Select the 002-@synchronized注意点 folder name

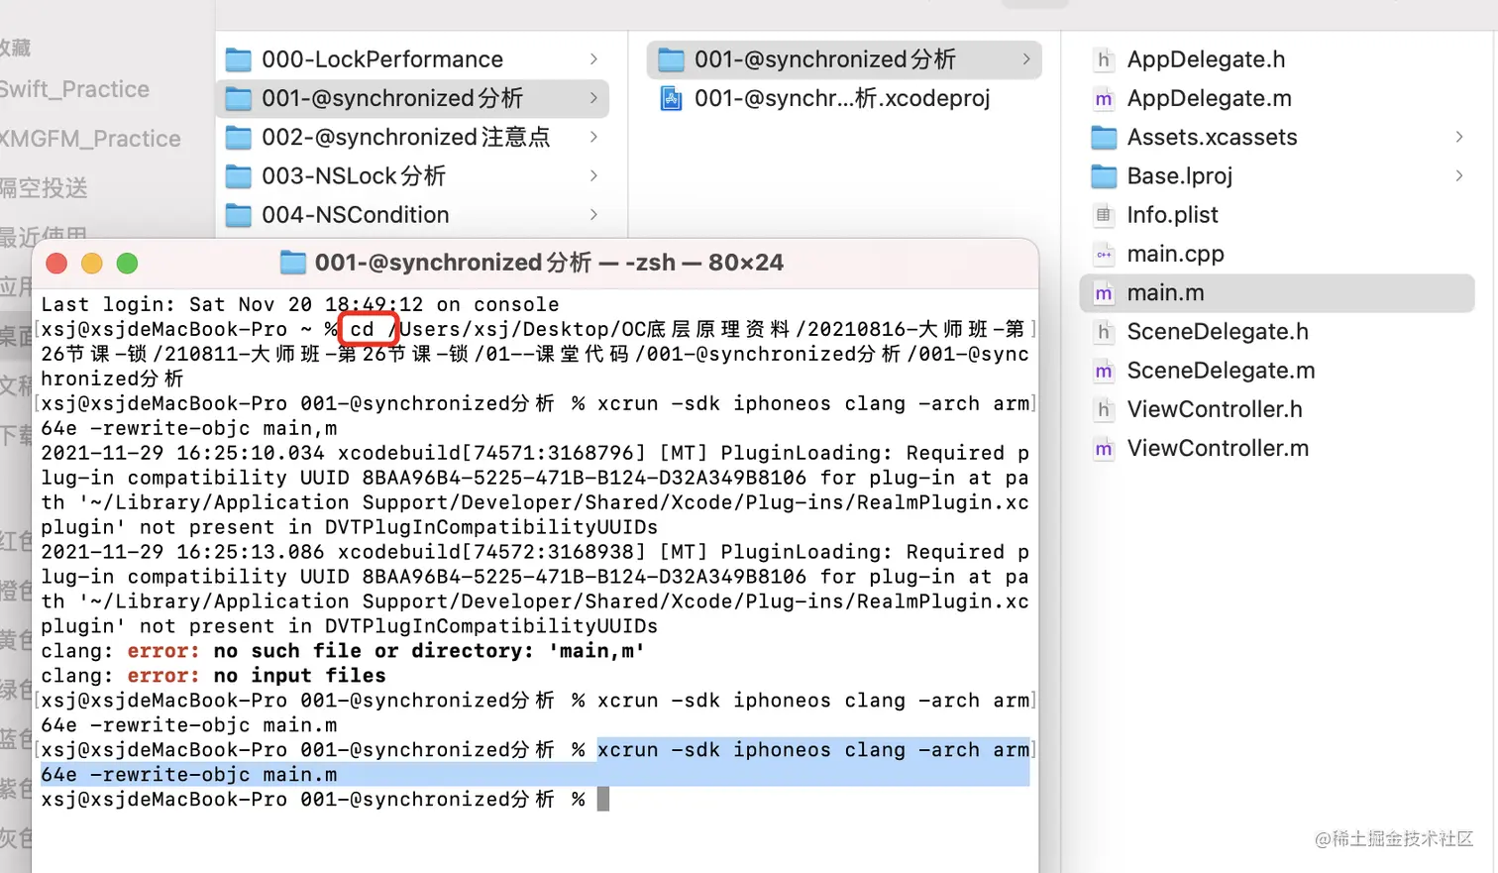point(406,137)
